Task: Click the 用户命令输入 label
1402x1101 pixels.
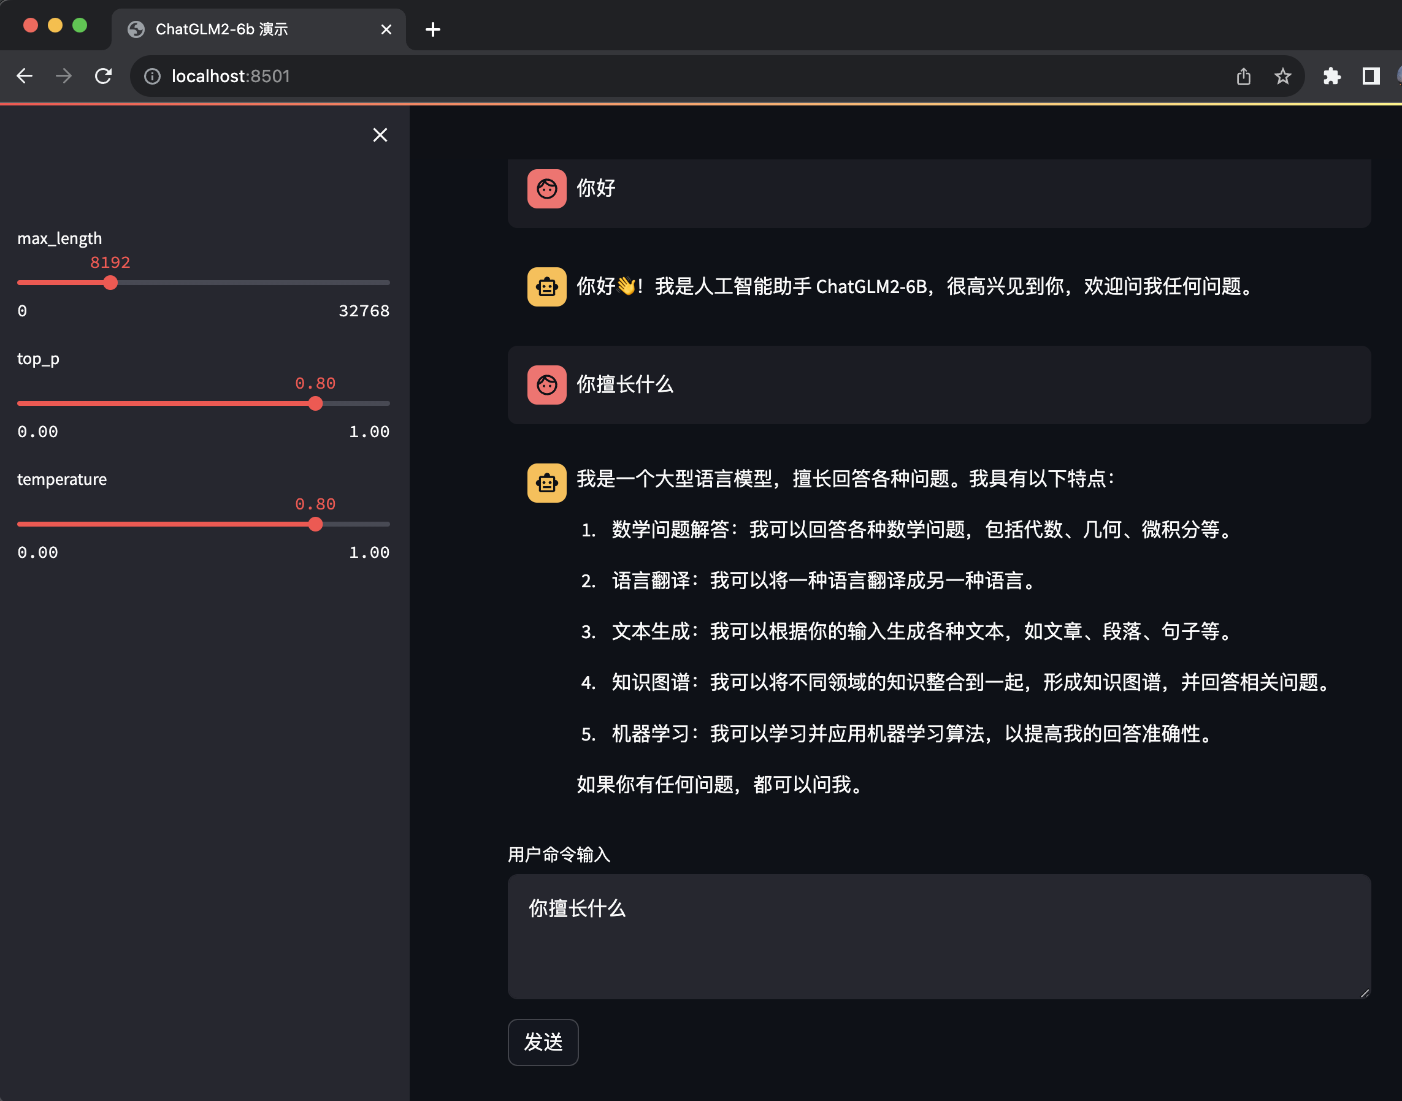Action: 559,855
